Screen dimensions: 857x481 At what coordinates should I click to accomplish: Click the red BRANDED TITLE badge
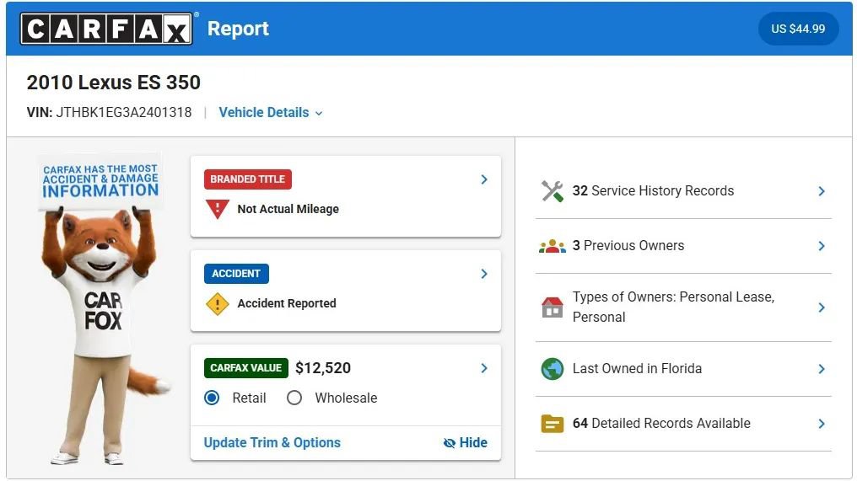tap(248, 179)
